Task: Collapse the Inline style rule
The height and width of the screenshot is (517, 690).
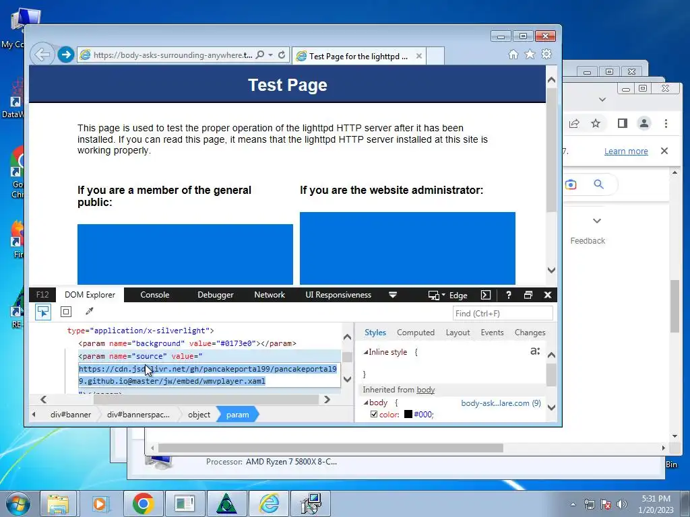Action: (365, 352)
